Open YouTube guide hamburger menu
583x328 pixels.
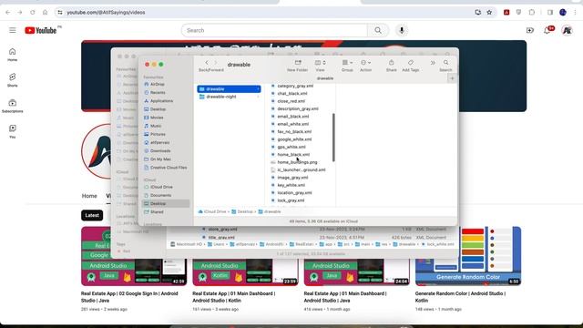click(12, 30)
